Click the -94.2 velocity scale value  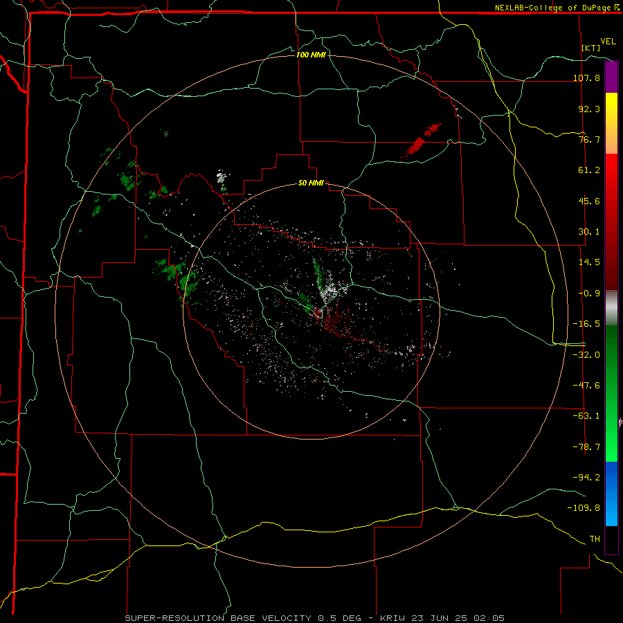click(586, 477)
